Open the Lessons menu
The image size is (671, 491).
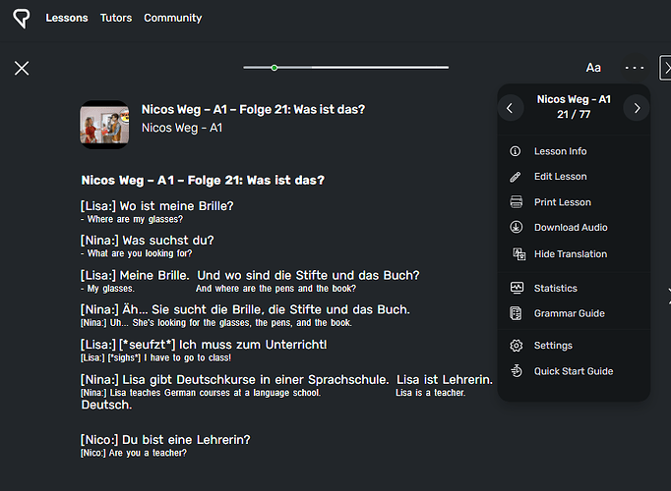[67, 18]
